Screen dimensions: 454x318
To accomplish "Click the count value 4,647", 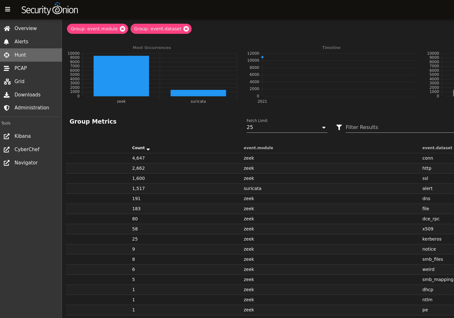I will click(138, 158).
